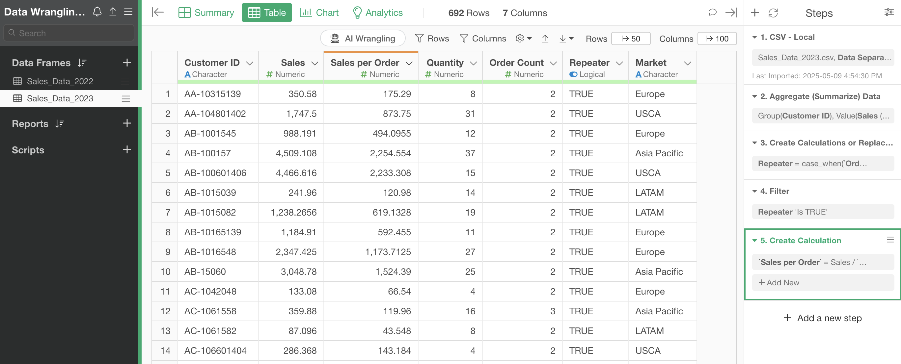Open Order Count column menu chevron
Viewport: 901px width, 364px height.
click(x=553, y=63)
